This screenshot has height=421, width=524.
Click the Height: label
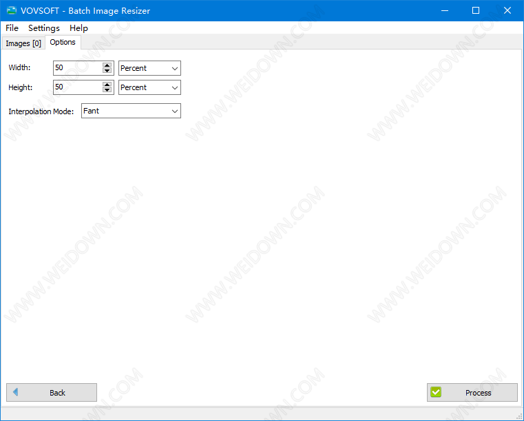point(21,87)
